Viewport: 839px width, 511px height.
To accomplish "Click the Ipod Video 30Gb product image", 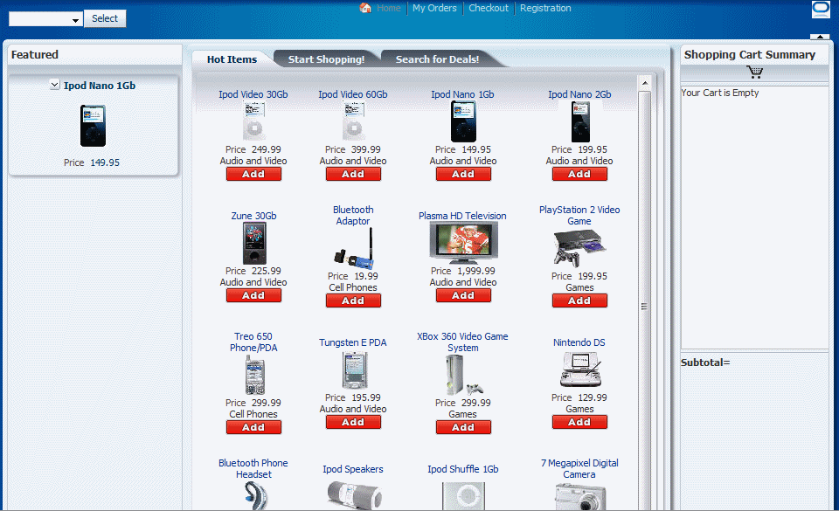I will pos(253,121).
